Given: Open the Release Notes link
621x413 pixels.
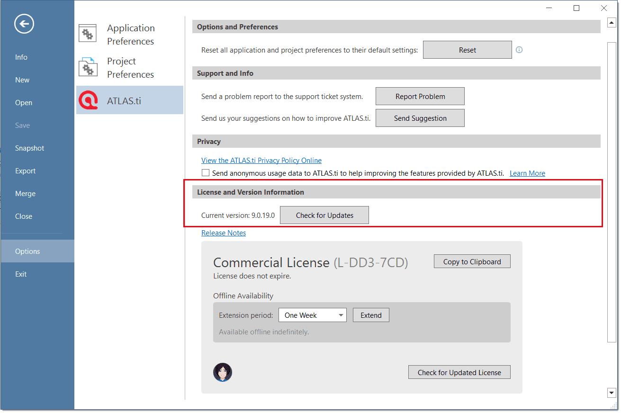Looking at the screenshot, I should click(x=224, y=233).
